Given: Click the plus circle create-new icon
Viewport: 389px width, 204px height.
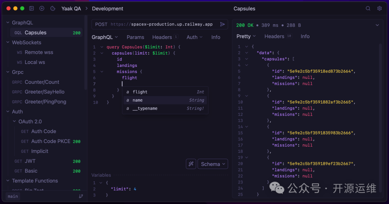Looking at the screenshot, I should pos(42,8).
